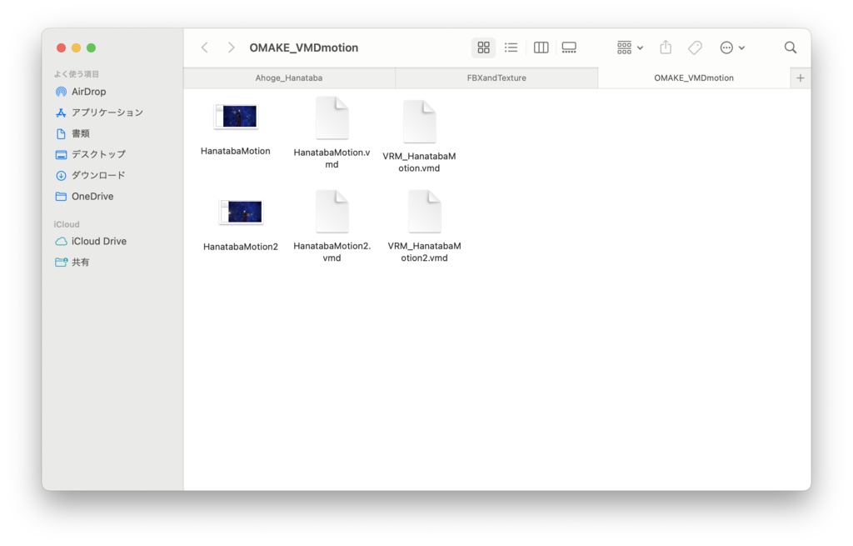
Task: Click the HanatabaMotion2.vmd name label
Action: [332, 252]
